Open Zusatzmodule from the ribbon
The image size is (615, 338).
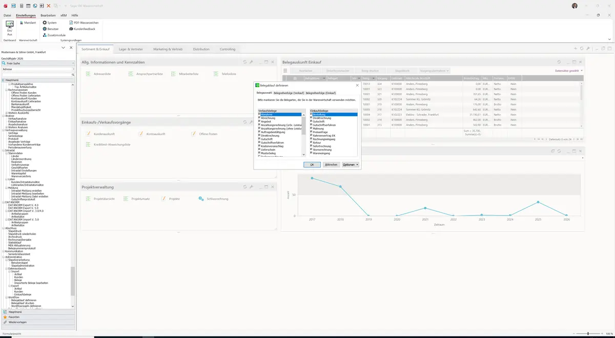54,35
